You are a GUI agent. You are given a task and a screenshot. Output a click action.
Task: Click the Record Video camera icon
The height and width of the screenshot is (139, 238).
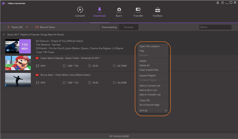pos(37,27)
